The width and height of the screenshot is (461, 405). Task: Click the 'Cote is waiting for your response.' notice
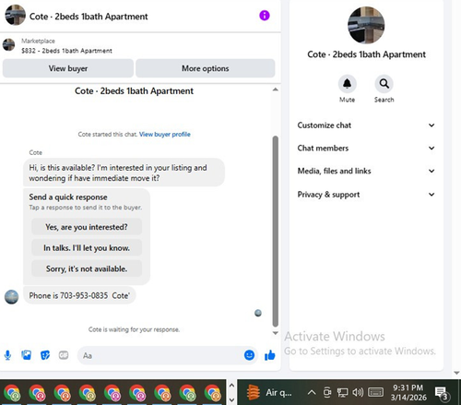[x=134, y=329]
